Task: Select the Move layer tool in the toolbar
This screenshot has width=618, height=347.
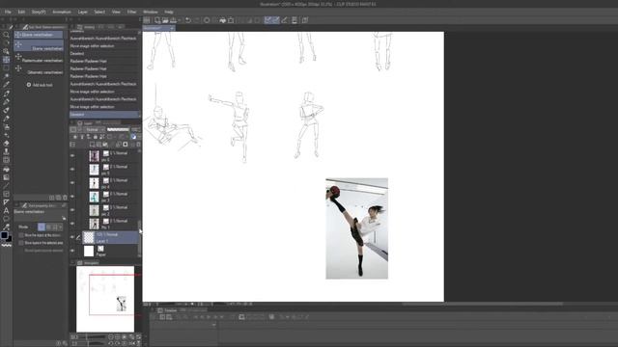Action: coord(6,60)
